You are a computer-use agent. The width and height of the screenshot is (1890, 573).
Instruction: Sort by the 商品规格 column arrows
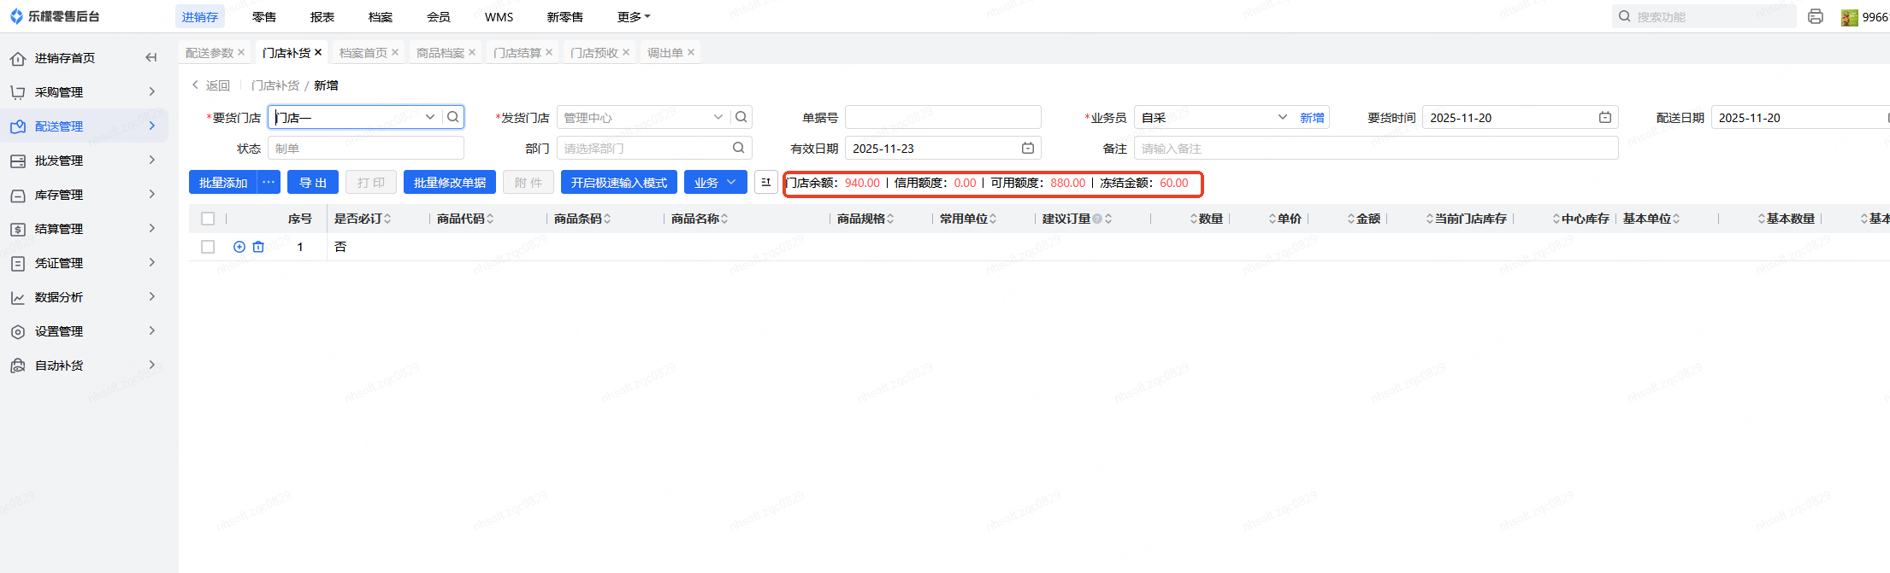click(x=890, y=219)
